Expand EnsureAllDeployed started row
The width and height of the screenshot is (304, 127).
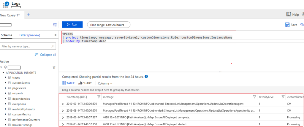click(x=63, y=124)
